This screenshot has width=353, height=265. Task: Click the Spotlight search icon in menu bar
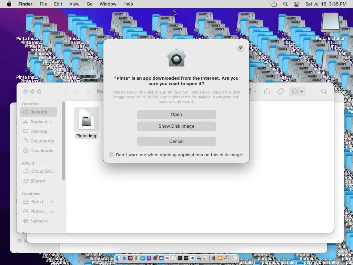(x=285, y=4)
